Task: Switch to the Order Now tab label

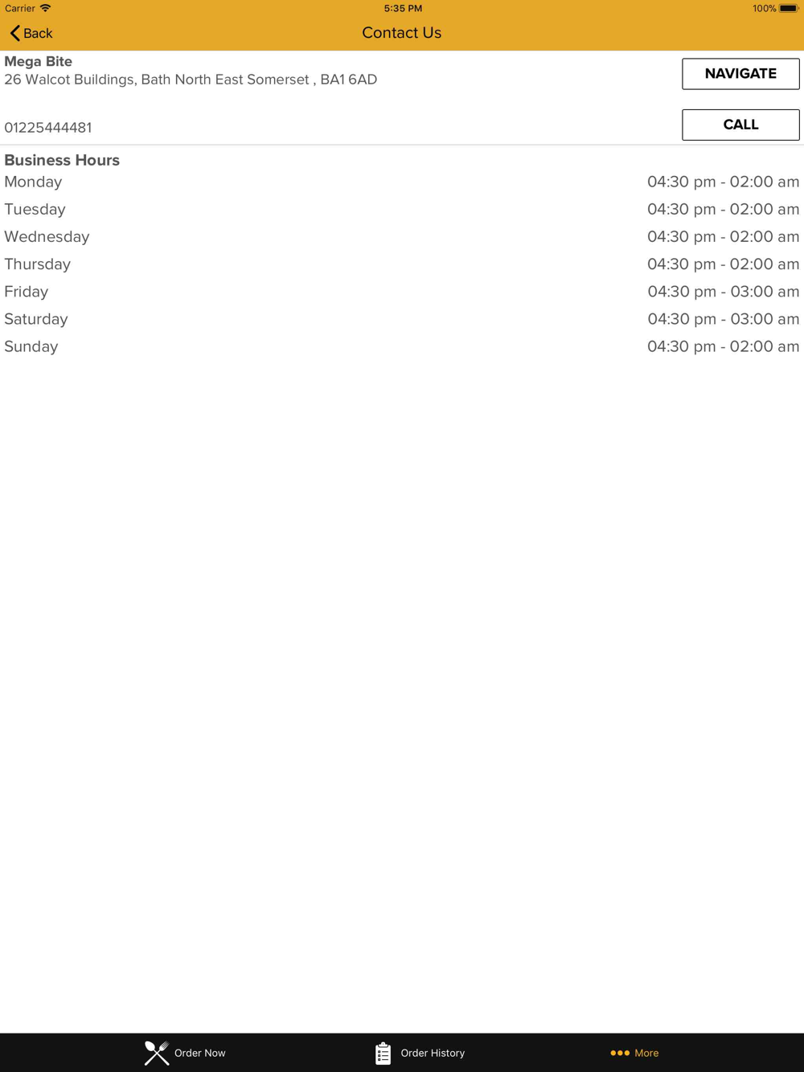Action: 199,1053
